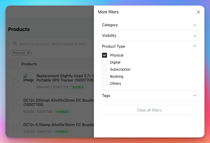Close the More filters panel

(x=198, y=12)
